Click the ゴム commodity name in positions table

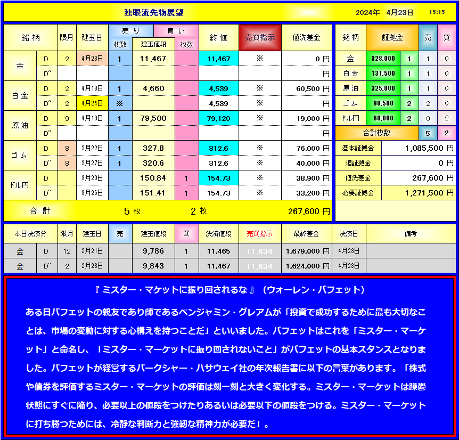pos(20,155)
